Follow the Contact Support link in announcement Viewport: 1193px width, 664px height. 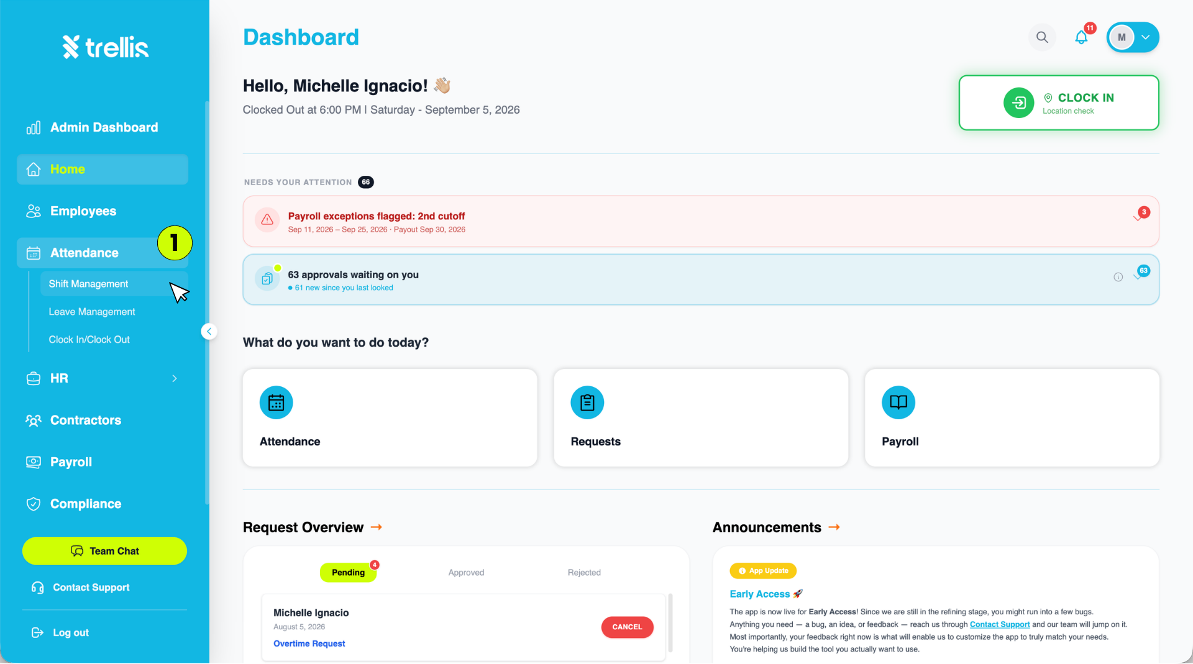click(1000, 625)
